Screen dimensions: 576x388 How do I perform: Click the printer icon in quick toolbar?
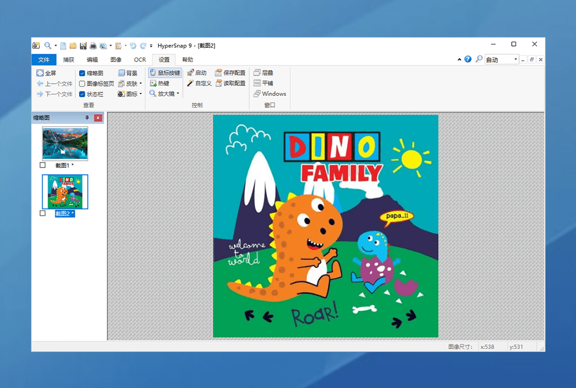click(92, 45)
